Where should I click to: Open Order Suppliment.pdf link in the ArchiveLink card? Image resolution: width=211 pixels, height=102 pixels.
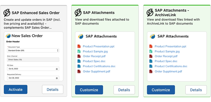pos(168,71)
